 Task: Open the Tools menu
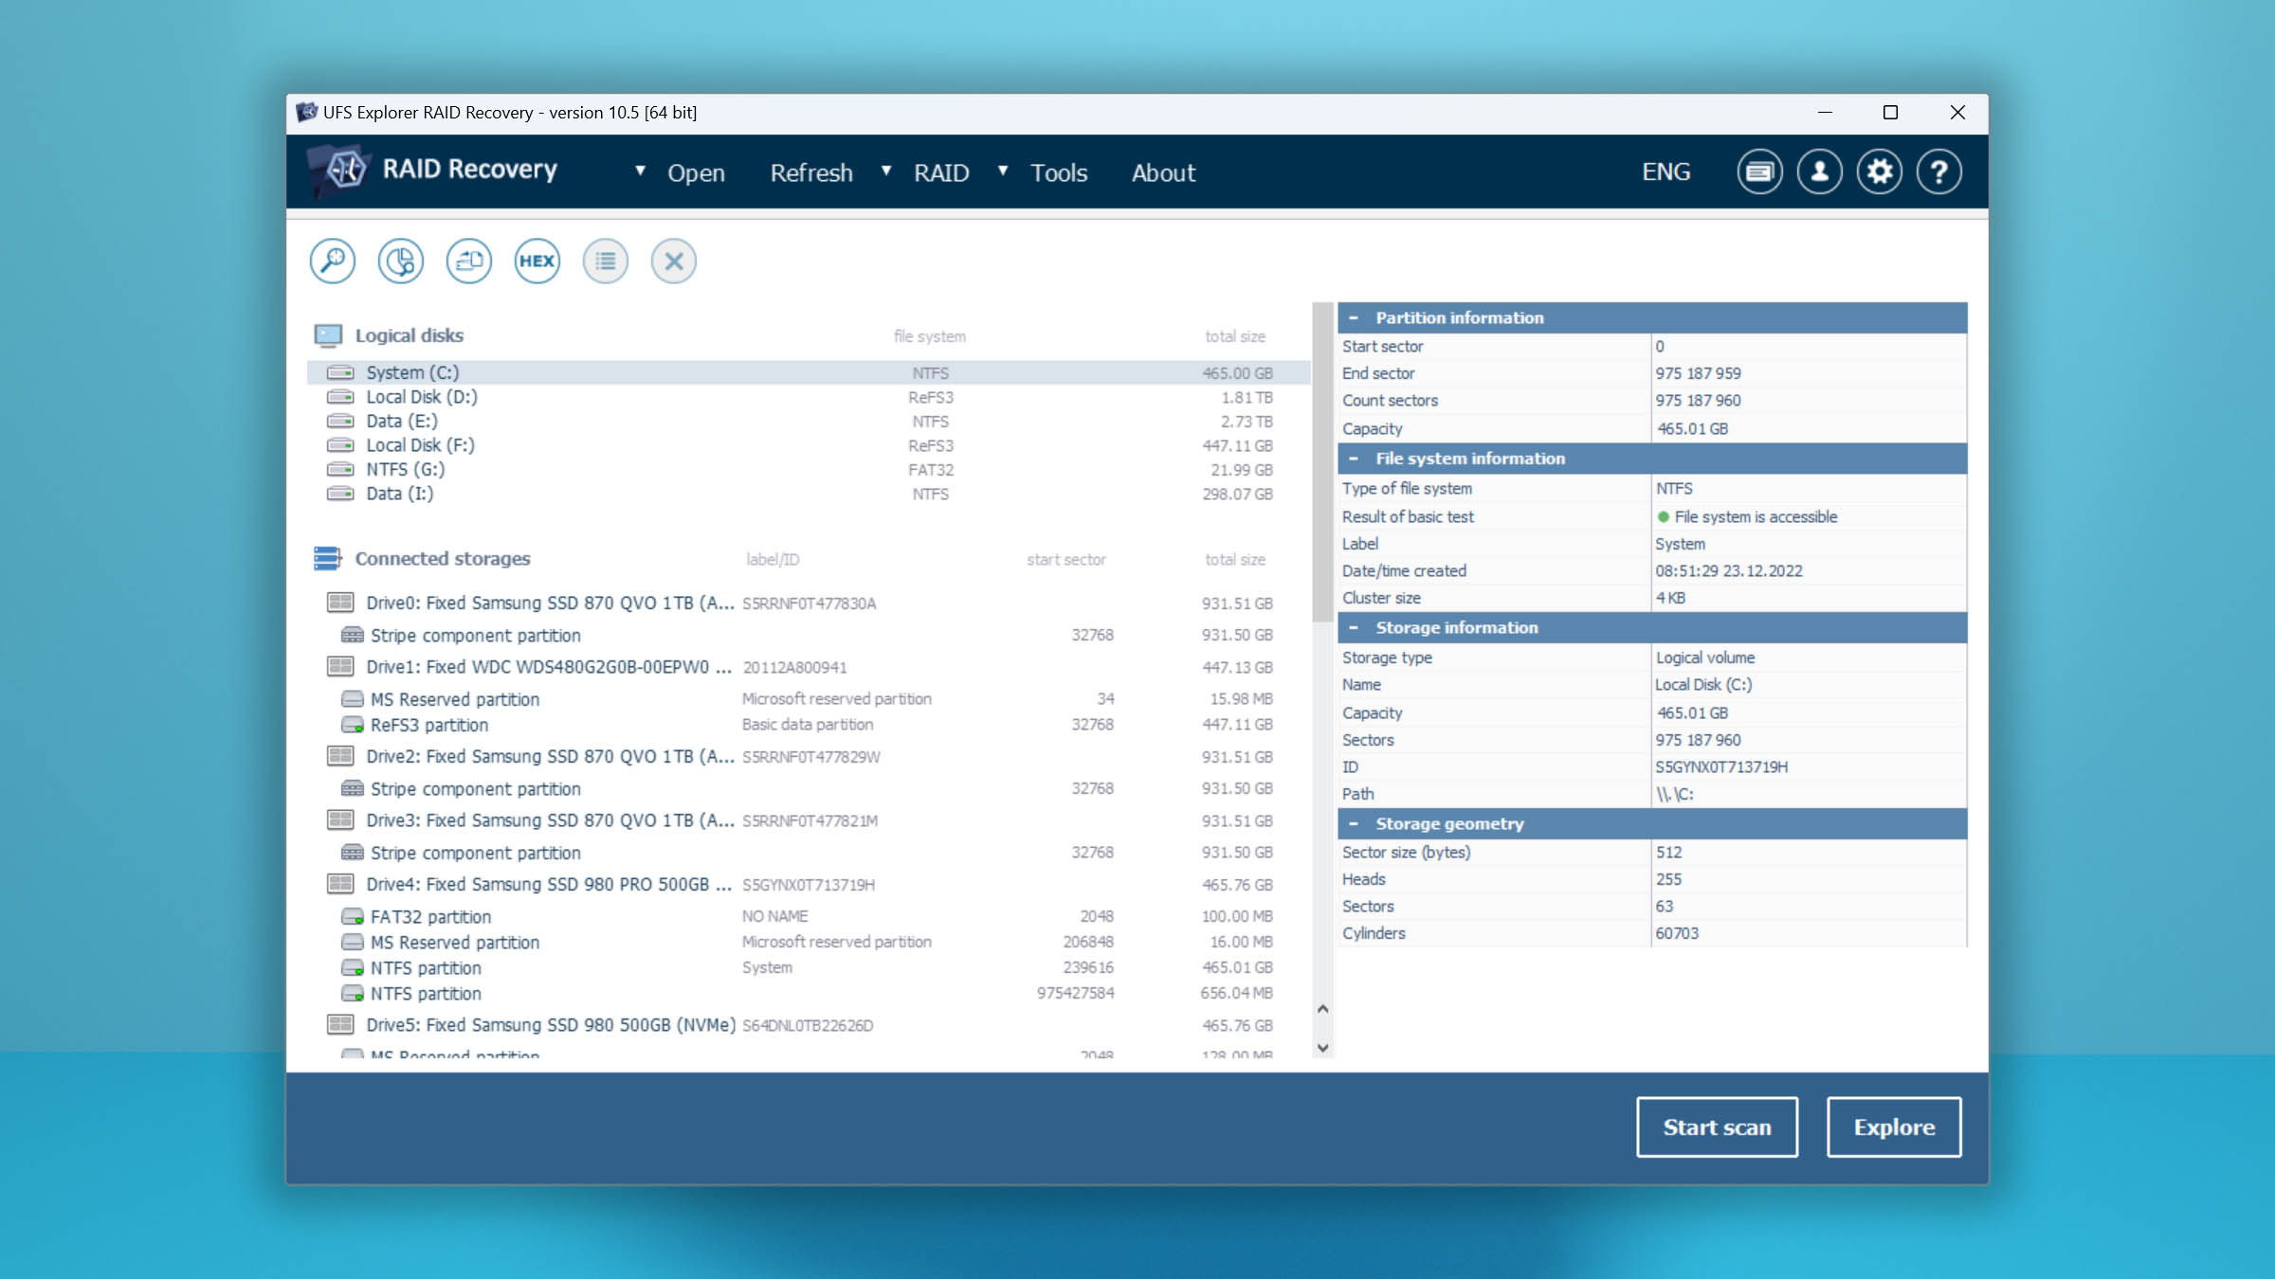pyautogui.click(x=1059, y=172)
